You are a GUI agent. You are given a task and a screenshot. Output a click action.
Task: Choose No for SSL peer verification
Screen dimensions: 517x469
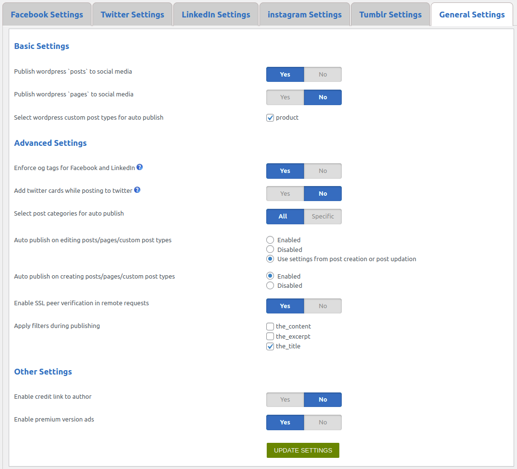click(323, 306)
